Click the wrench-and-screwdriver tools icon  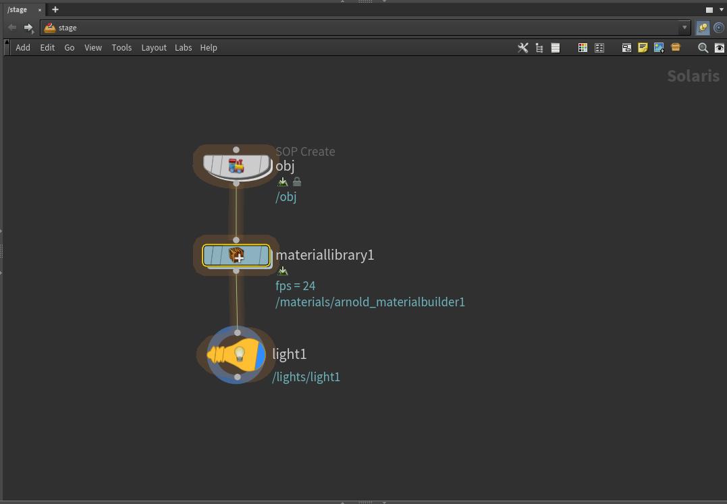pyautogui.click(x=522, y=48)
